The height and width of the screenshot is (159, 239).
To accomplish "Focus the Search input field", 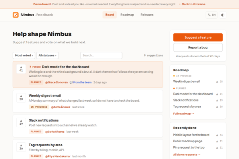I will tap(101, 55).
